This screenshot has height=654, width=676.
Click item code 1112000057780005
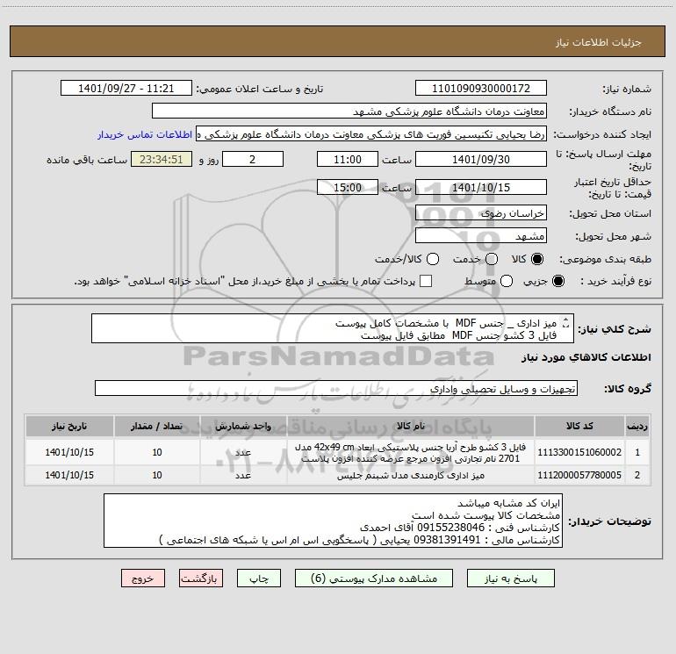[579, 475]
